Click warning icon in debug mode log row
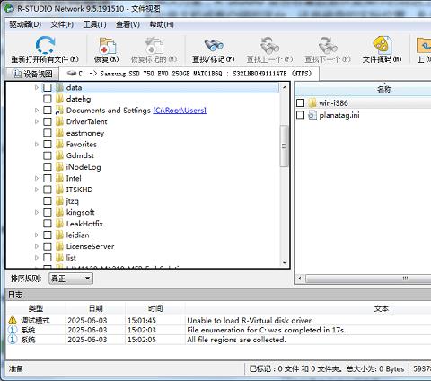The width and height of the screenshot is (431, 381). [x=13, y=320]
